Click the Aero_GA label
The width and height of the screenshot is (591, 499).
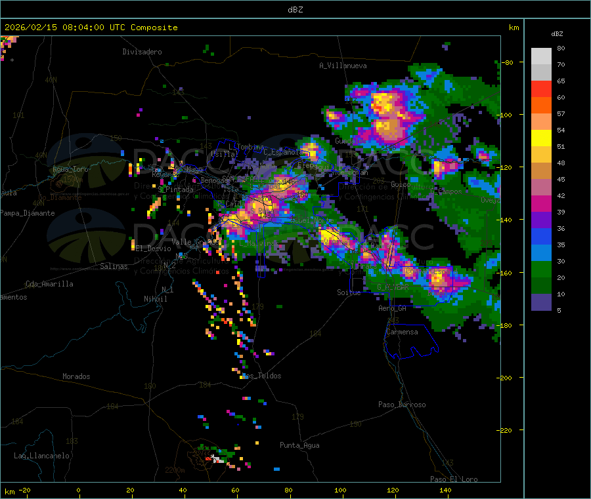pos(393,308)
